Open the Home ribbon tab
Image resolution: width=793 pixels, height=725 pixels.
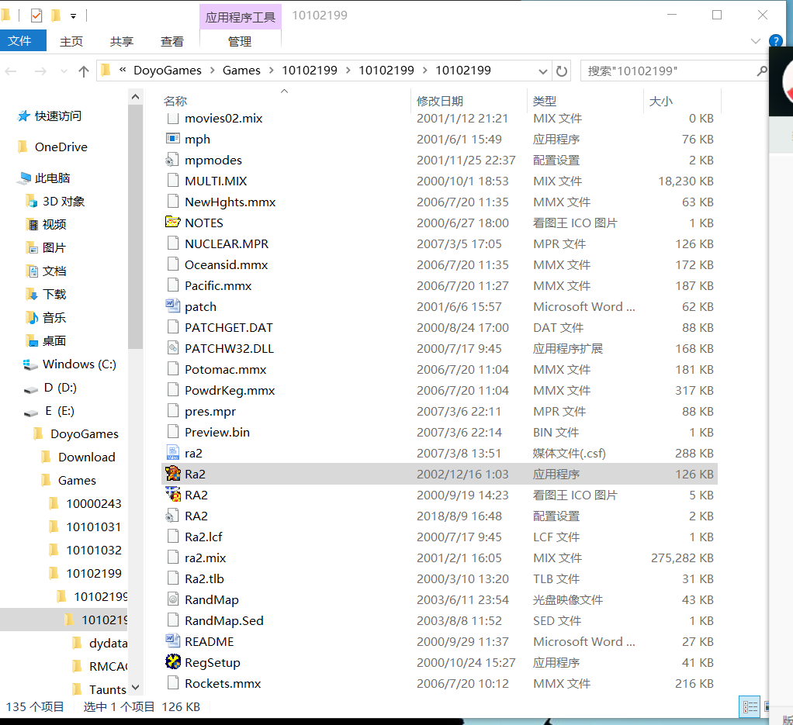71,41
